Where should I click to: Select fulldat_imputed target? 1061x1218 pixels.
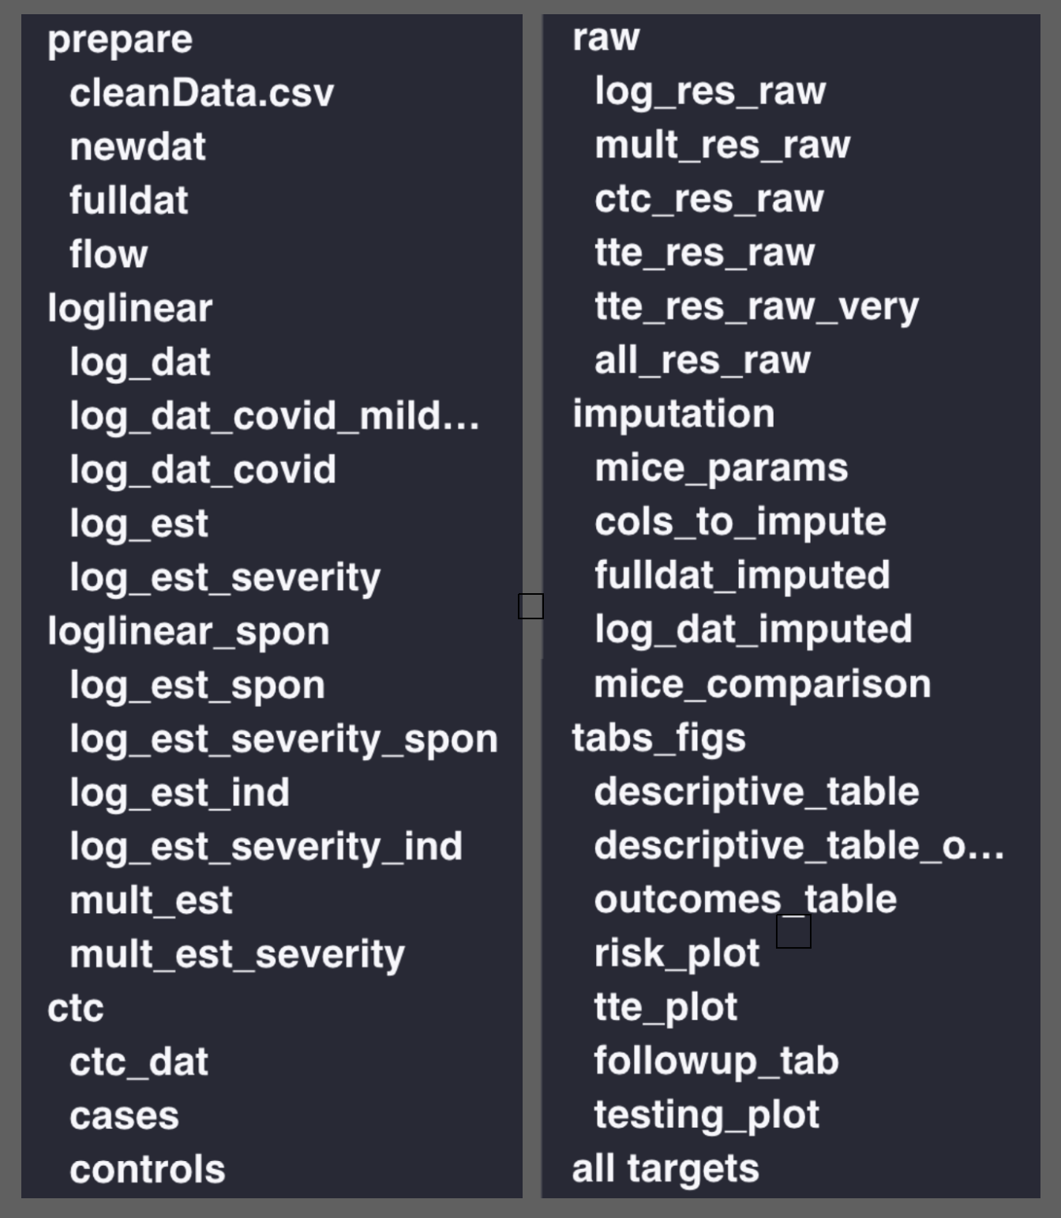tap(742, 575)
